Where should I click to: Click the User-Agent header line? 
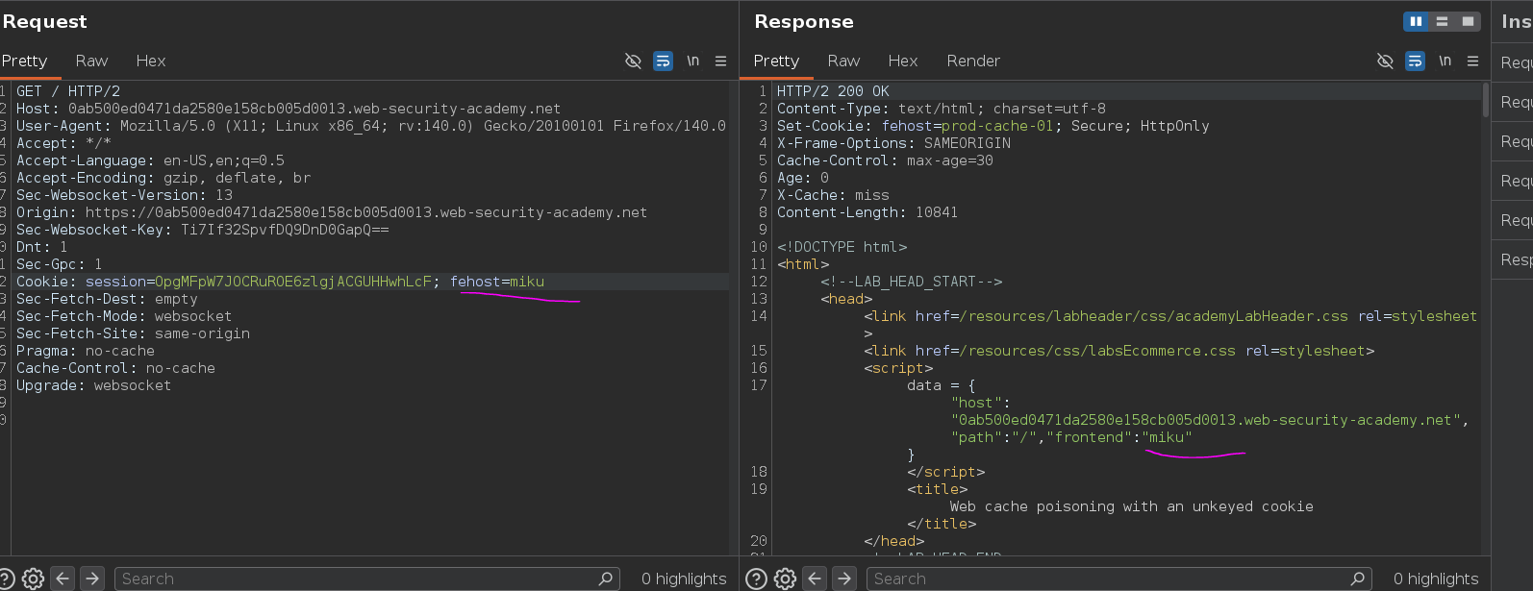[x=371, y=126]
